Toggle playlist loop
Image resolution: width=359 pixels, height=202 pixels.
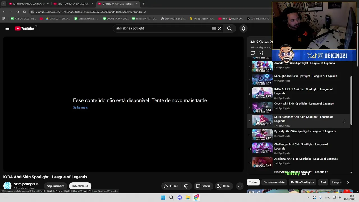(x=253, y=53)
